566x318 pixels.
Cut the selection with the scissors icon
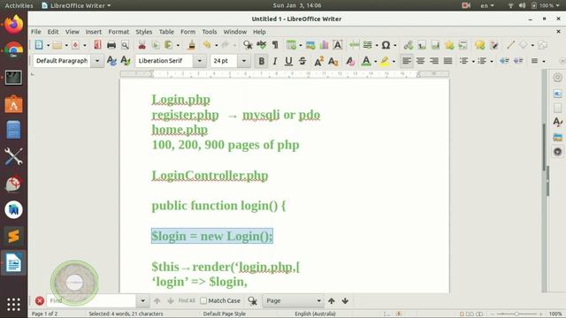[x=142, y=45]
